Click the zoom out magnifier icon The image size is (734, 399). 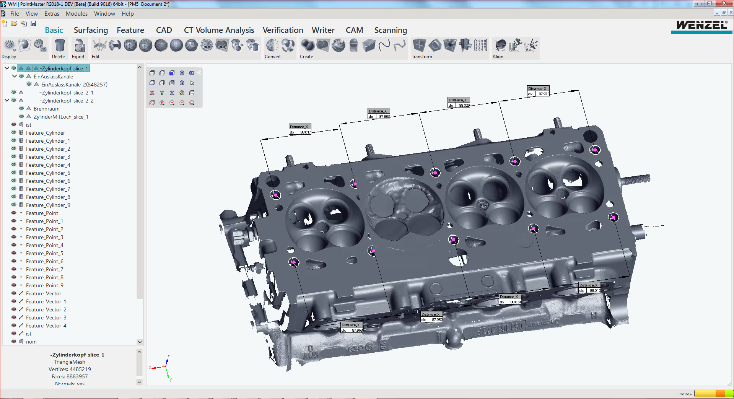click(x=172, y=103)
